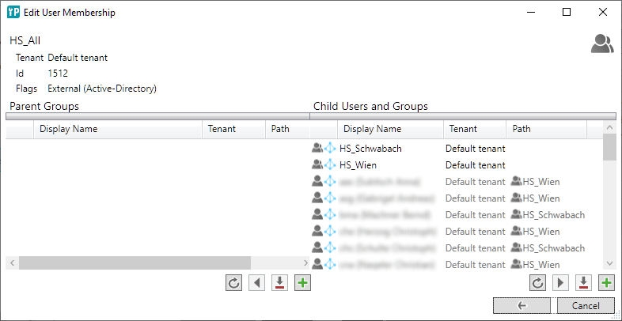Click the up arrow of the child list scrollbar

pos(609,127)
